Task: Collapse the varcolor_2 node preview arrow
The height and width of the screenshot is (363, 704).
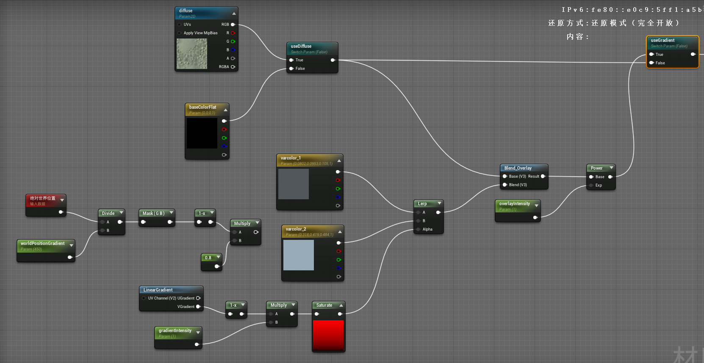Action: pyautogui.click(x=340, y=232)
